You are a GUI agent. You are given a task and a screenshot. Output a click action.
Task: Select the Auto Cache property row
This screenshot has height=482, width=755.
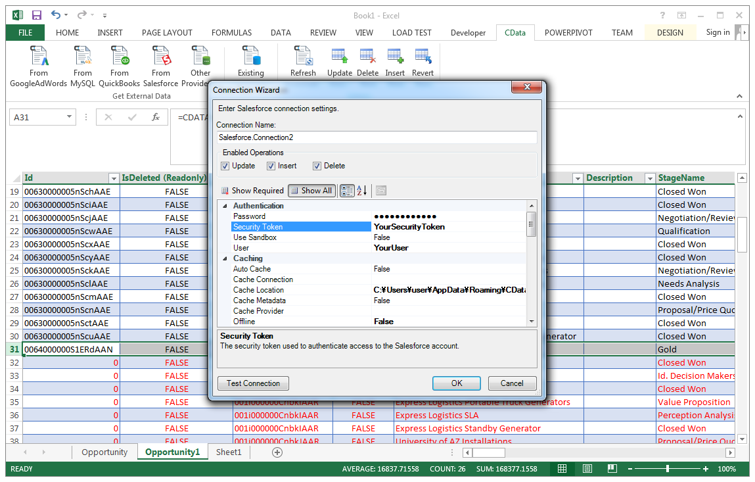[x=379, y=269]
